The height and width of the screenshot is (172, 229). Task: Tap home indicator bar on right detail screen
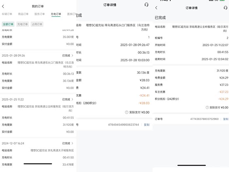click(192, 165)
